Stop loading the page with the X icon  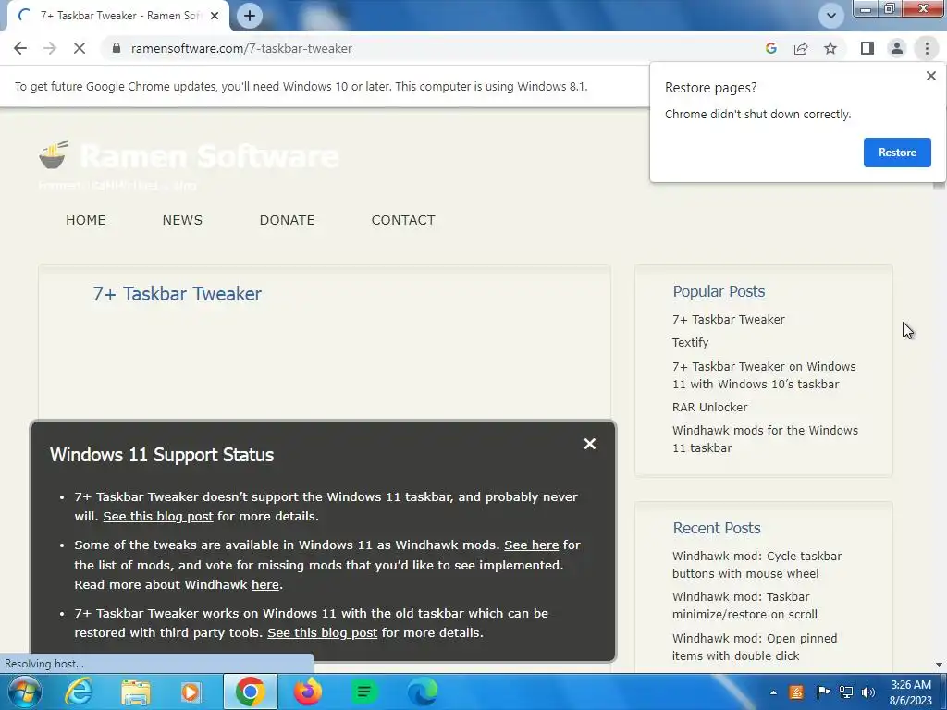pyautogui.click(x=80, y=48)
